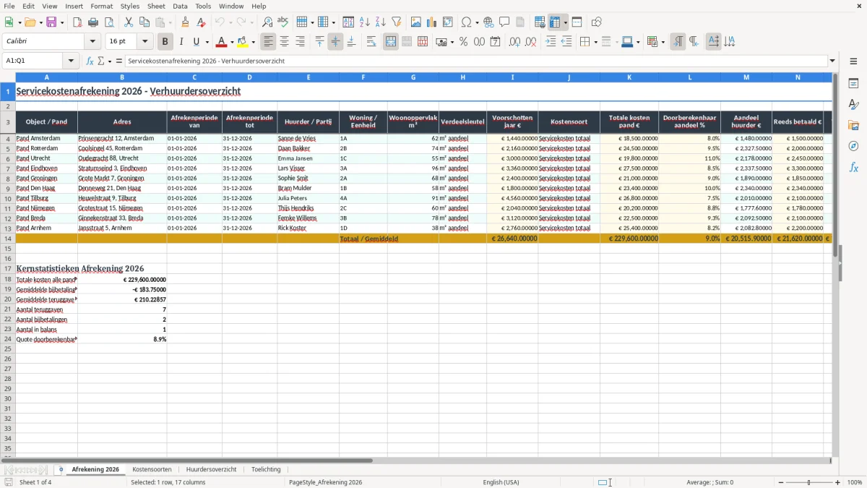
Task: Toggle Center Vertically alignment
Action: (x=335, y=42)
